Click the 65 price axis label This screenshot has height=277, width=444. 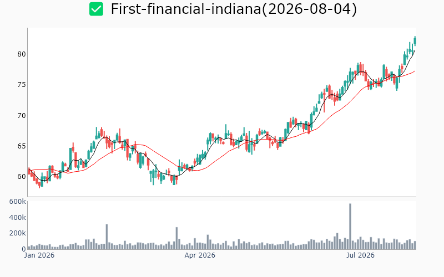(22, 146)
